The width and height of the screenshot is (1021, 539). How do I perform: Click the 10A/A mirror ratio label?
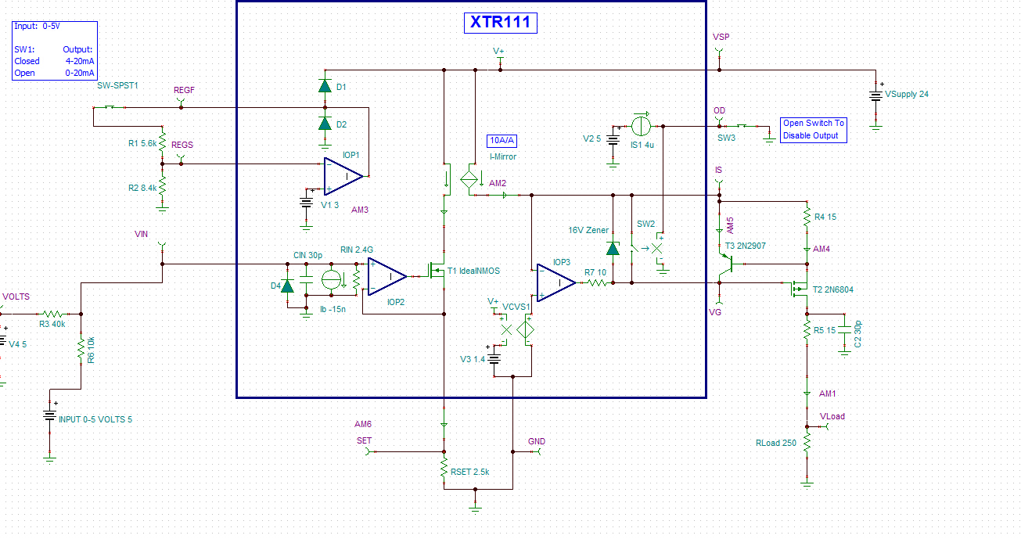[502, 141]
